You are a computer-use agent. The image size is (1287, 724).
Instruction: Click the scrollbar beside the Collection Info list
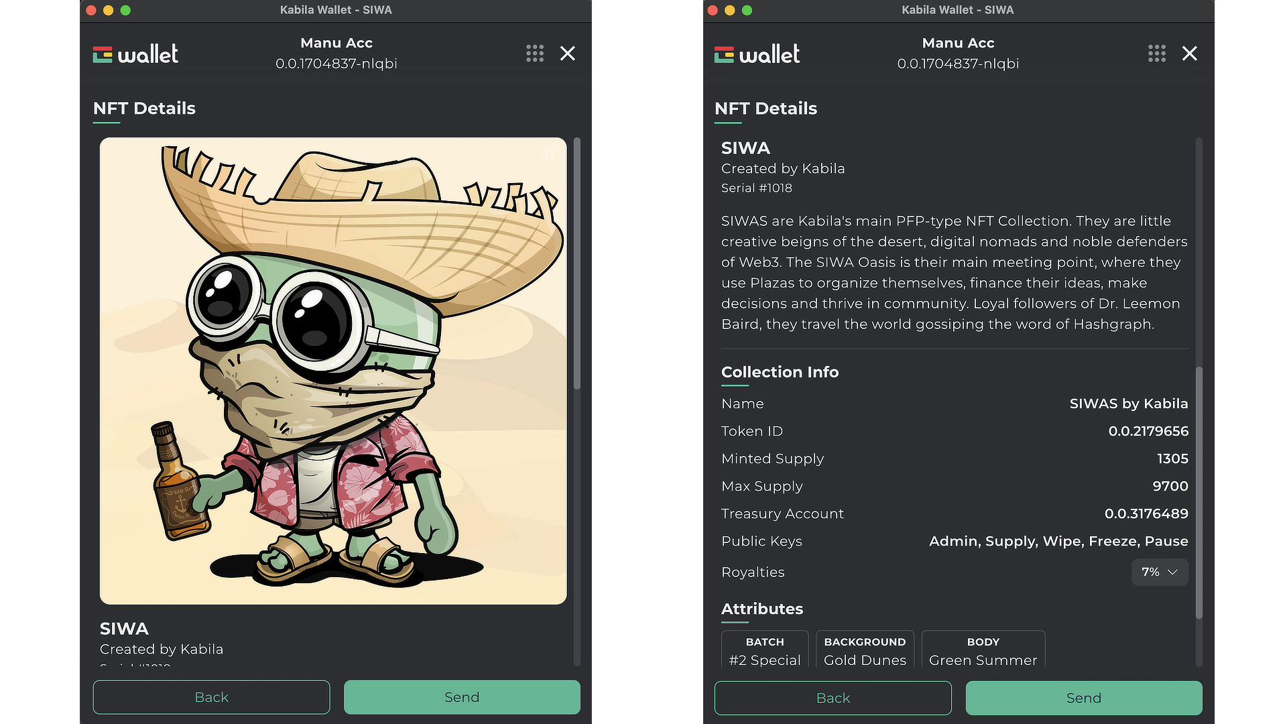tap(1199, 493)
